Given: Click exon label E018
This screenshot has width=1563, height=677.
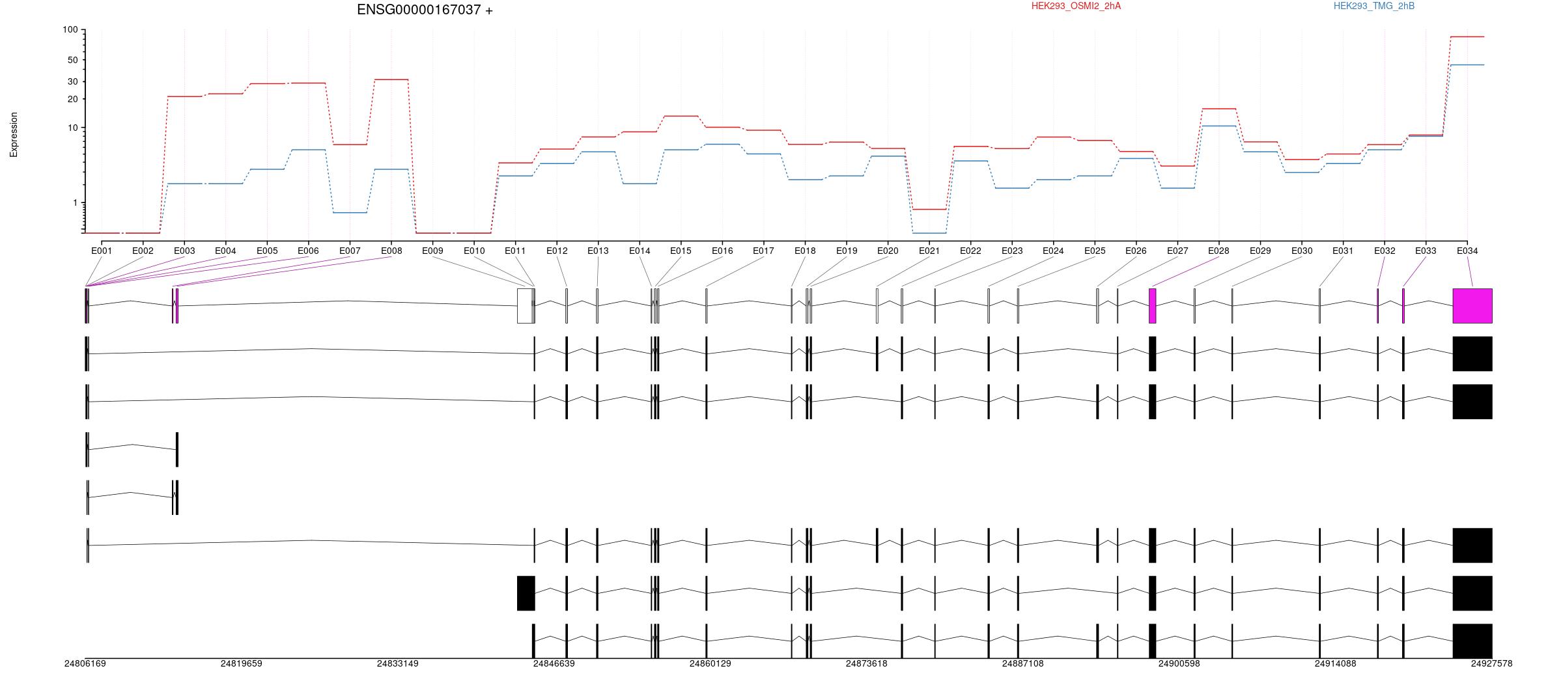Looking at the screenshot, I should (805, 251).
